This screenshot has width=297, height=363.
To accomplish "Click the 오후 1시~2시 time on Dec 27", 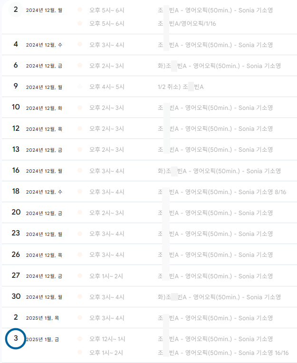I will [x=106, y=276].
